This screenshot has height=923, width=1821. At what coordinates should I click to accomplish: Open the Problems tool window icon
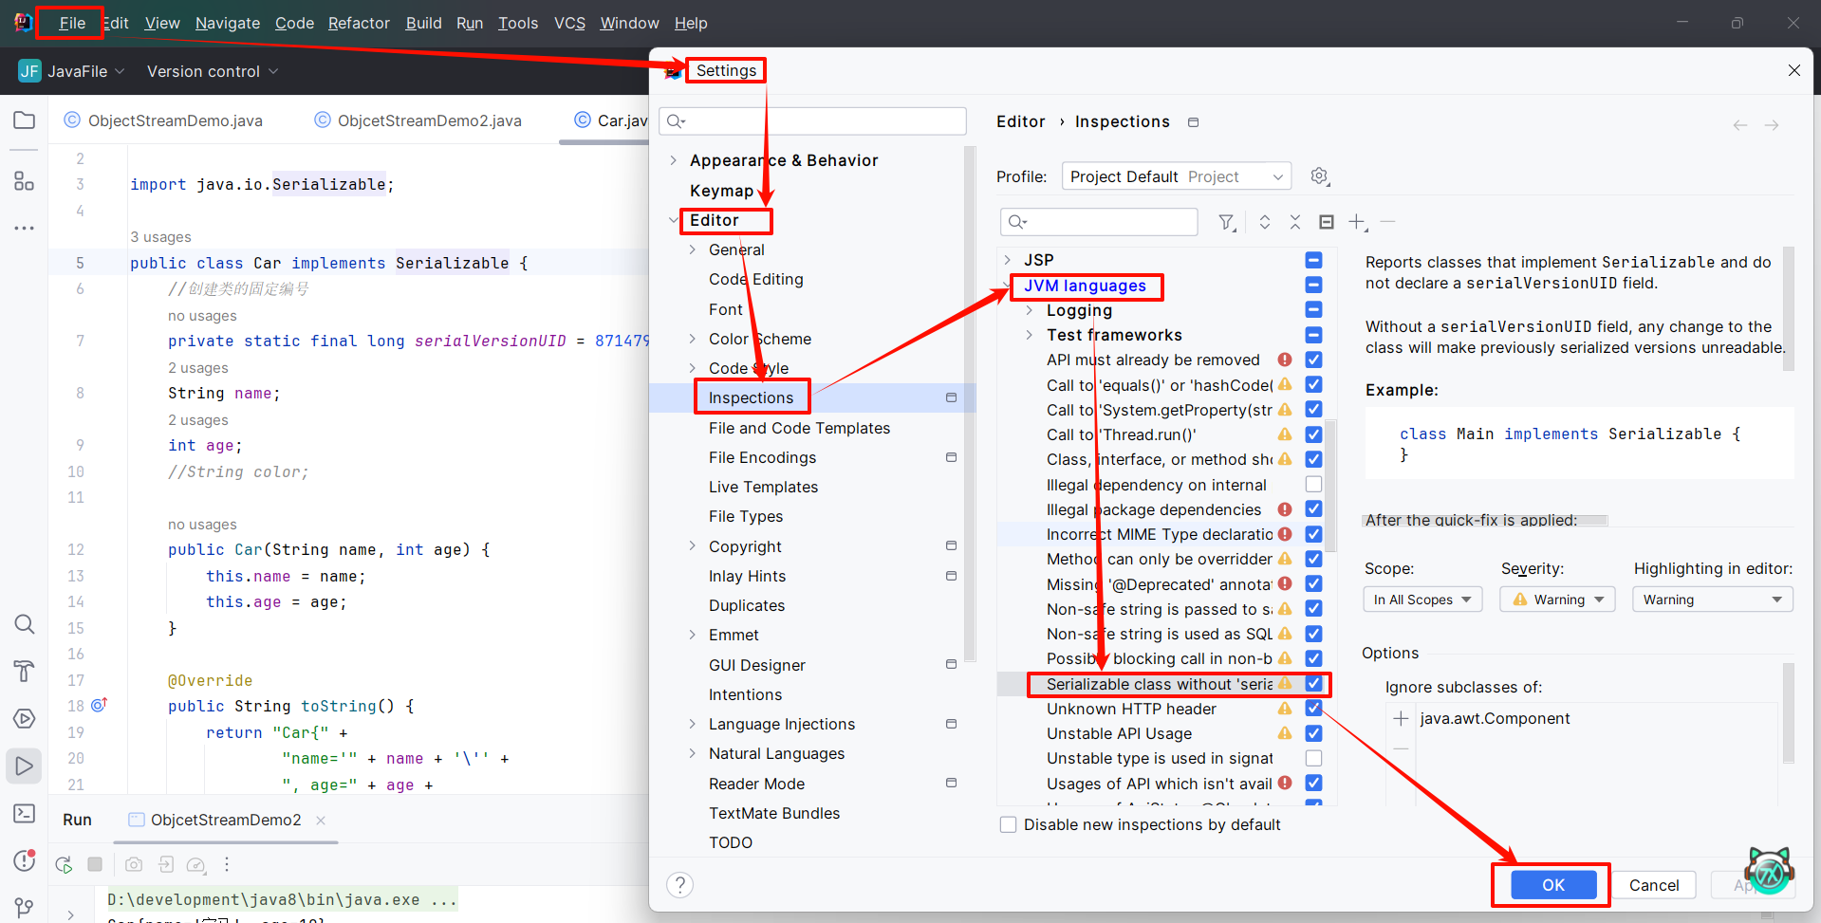pyautogui.click(x=24, y=860)
